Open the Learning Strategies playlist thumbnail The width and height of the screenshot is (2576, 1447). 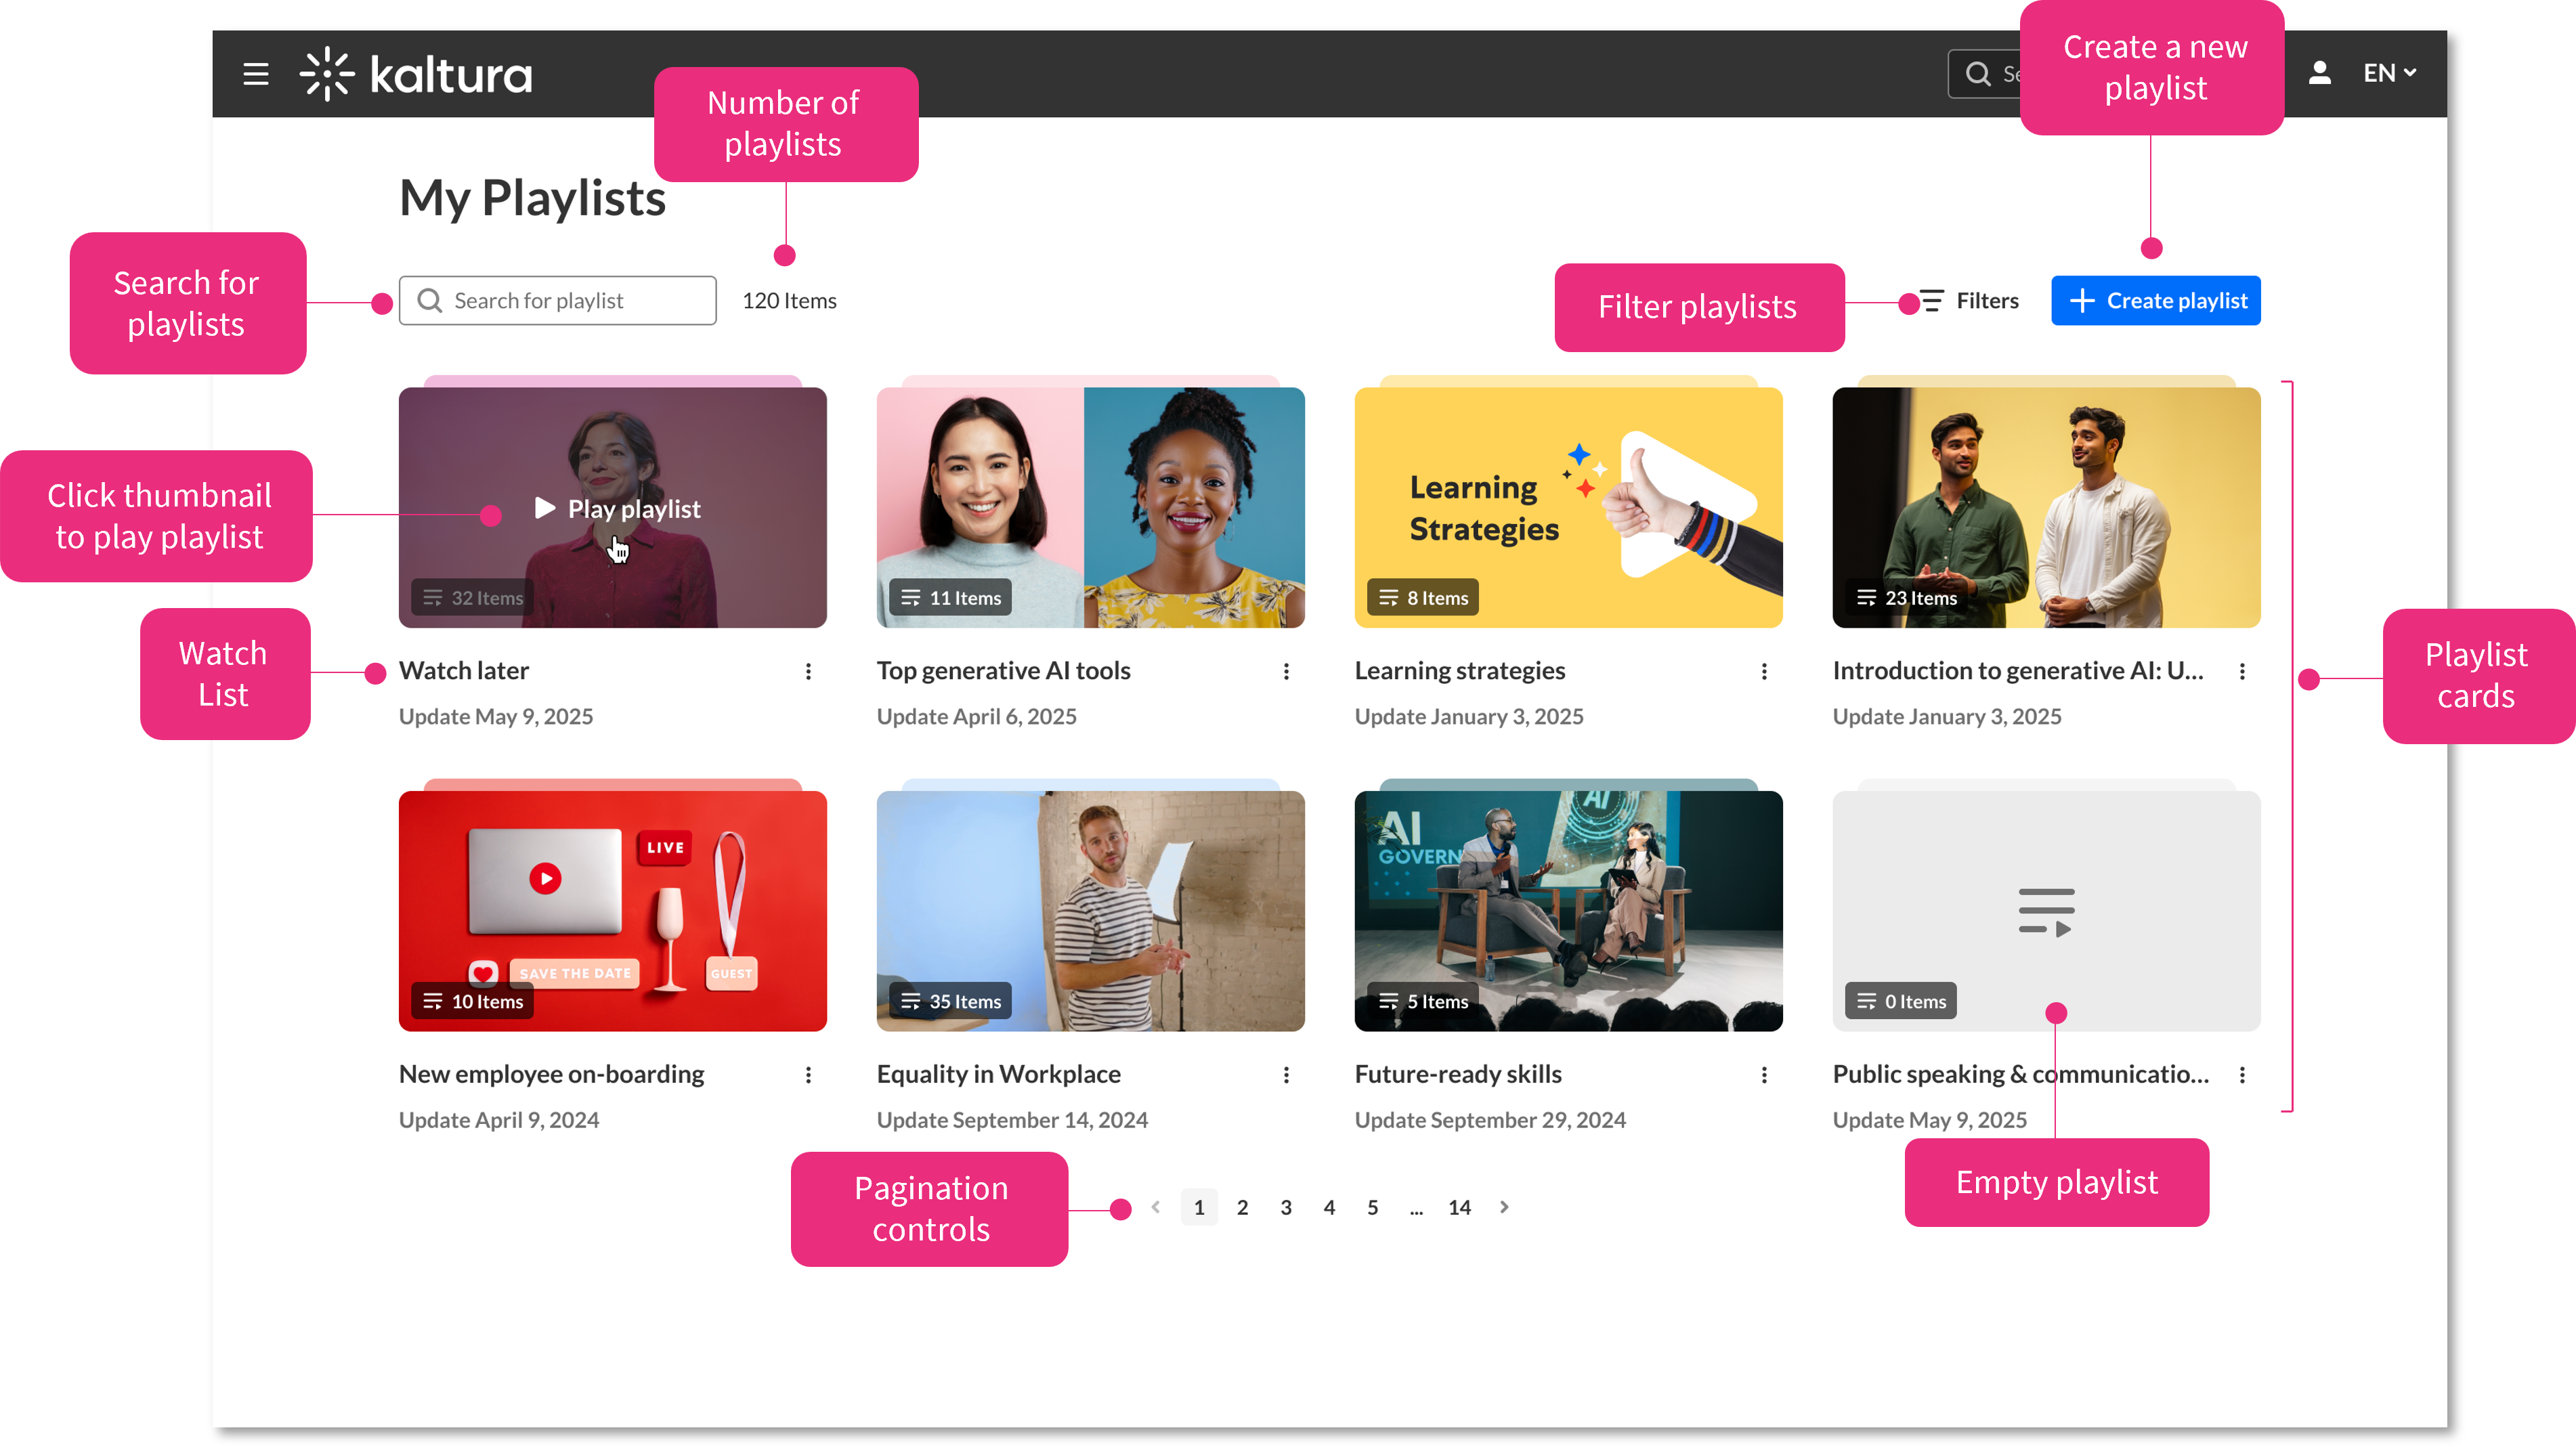click(x=1568, y=508)
